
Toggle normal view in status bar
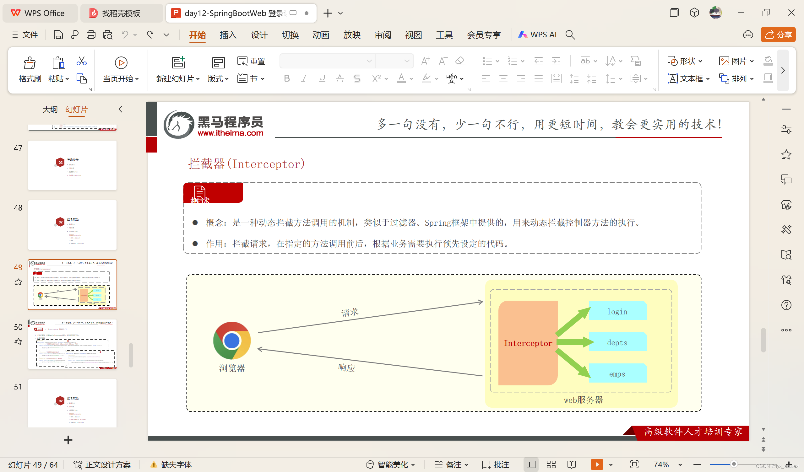[x=531, y=464]
